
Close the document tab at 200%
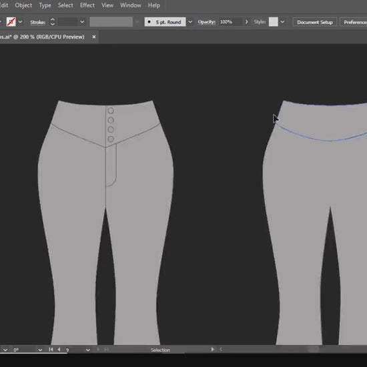(x=94, y=37)
